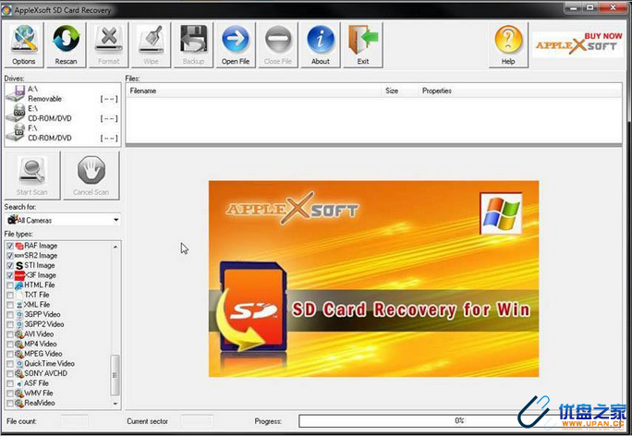632x436 pixels.
Task: Click the Cancel Scan button
Action: pos(91,176)
